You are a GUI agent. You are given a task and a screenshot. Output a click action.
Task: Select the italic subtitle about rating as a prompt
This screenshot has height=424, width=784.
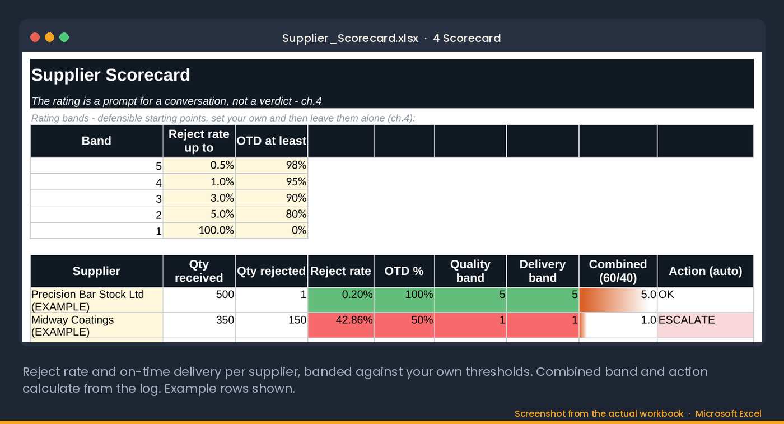392,101
